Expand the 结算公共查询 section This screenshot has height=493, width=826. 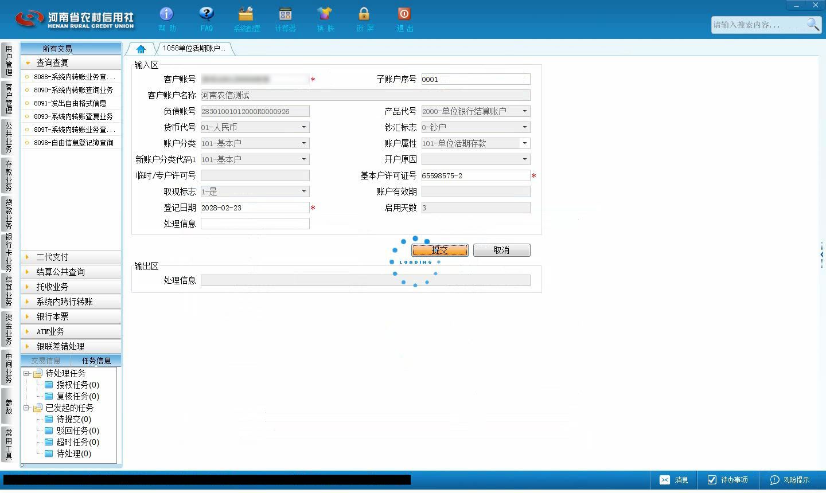71,272
